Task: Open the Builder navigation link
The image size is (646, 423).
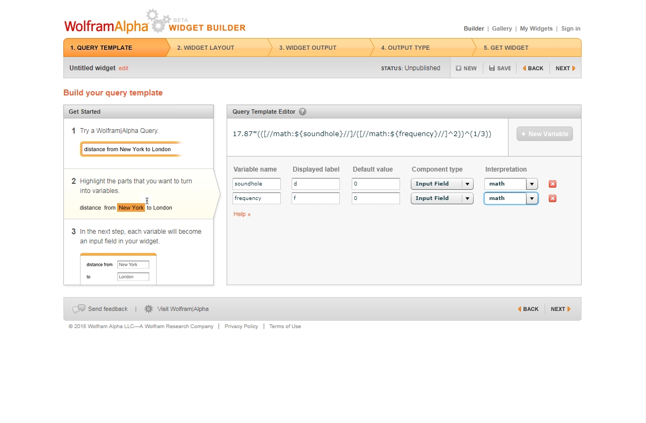Action: [474, 28]
